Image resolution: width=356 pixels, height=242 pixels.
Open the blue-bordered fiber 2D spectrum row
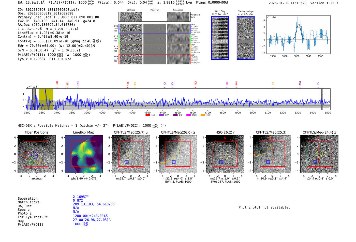point(155,29)
